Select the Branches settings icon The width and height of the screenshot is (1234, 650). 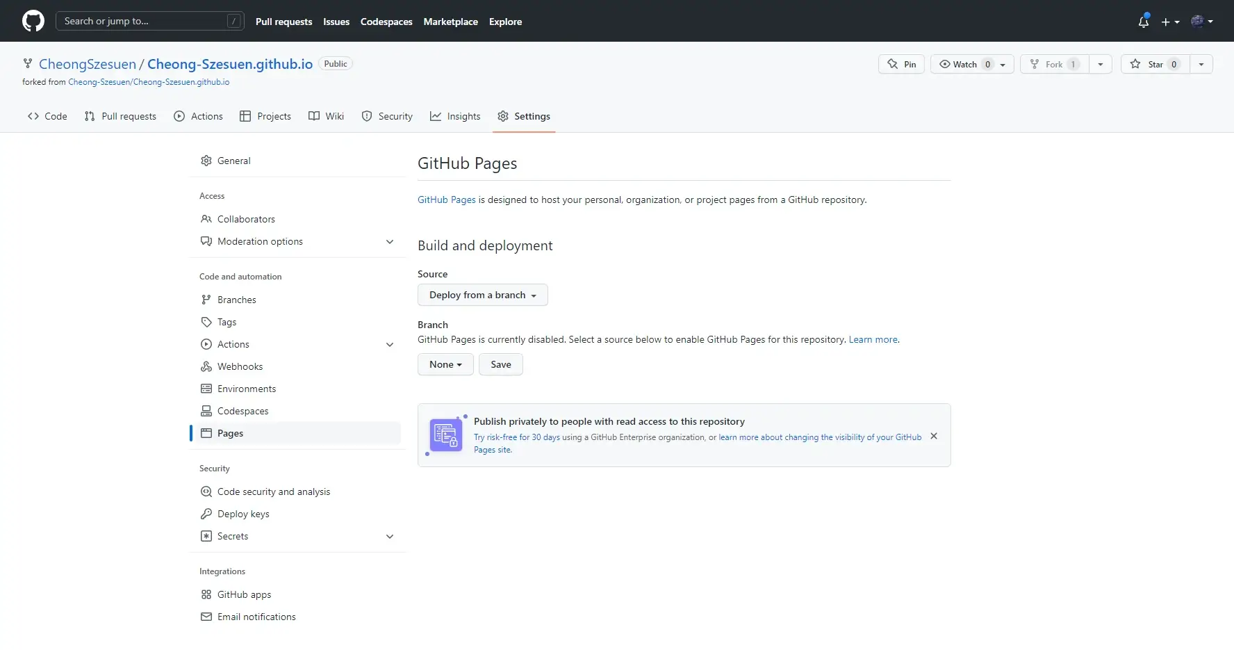pos(206,300)
